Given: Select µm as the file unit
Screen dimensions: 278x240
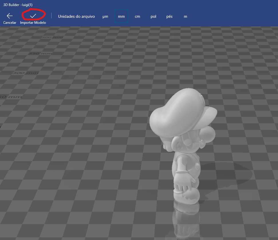Looking at the screenshot, I should click(x=105, y=17).
